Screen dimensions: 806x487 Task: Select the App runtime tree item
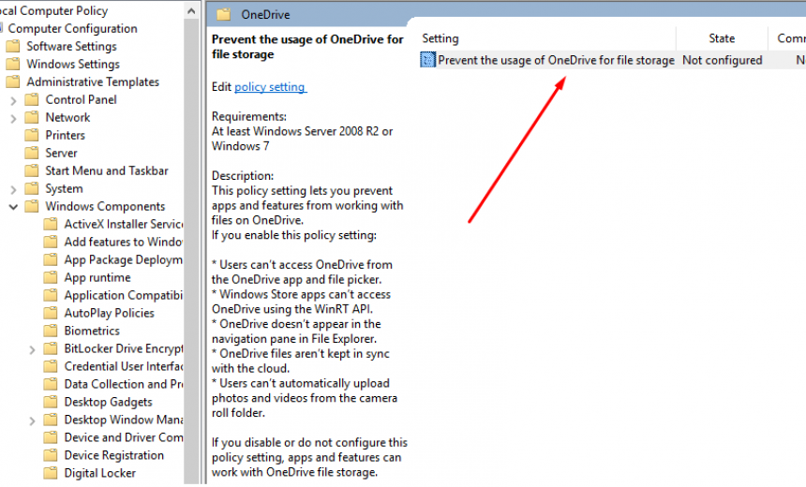coord(97,278)
